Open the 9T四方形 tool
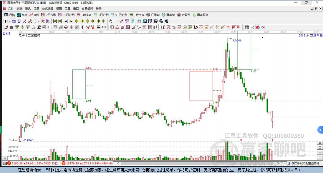The image size is (323, 173). 119,15
